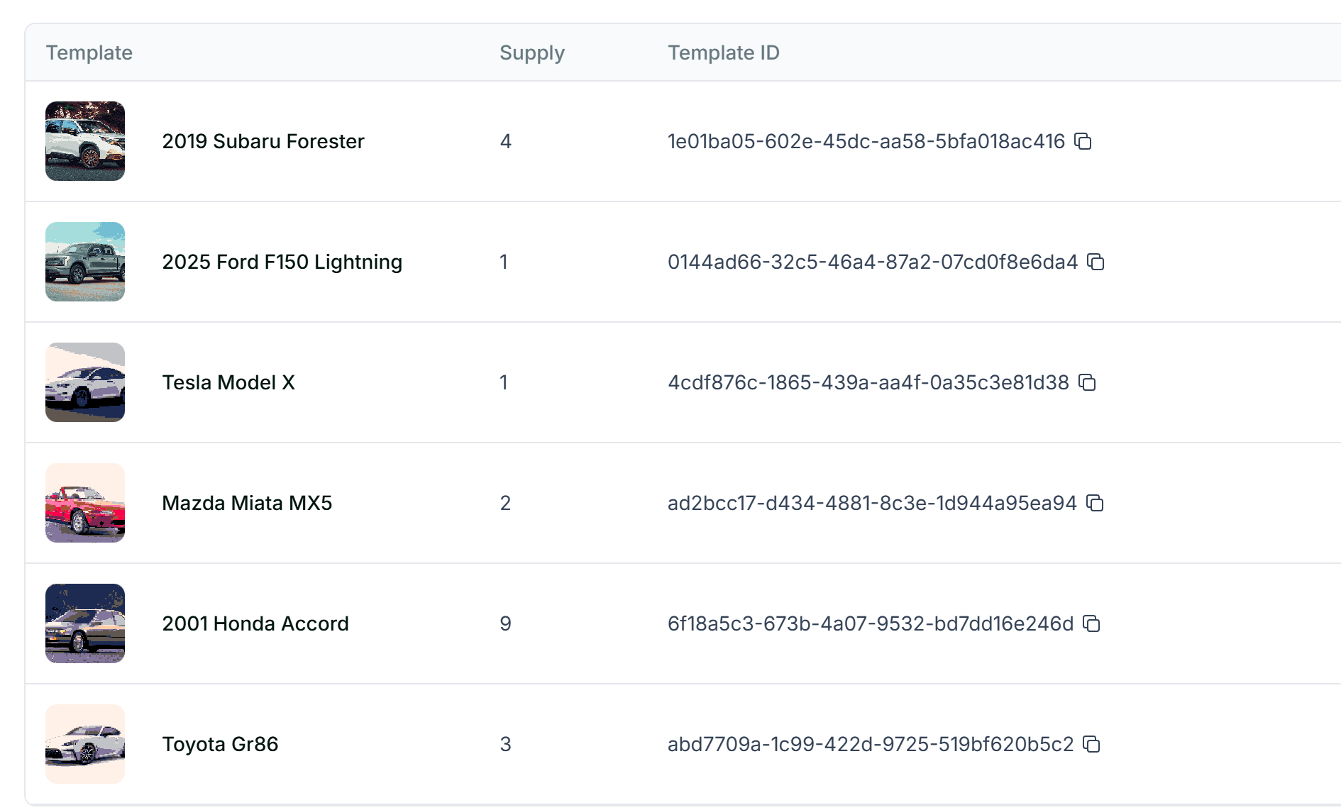
Task: Open the Ford F150 Lightning truck thumbnail
Action: click(85, 262)
